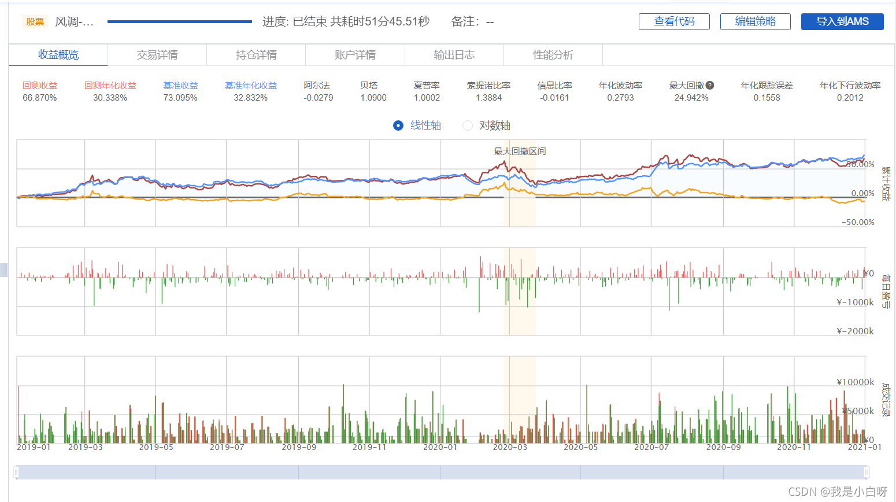896x502 pixels.
Task: Click the 查看代码 button
Action: pyautogui.click(x=674, y=21)
